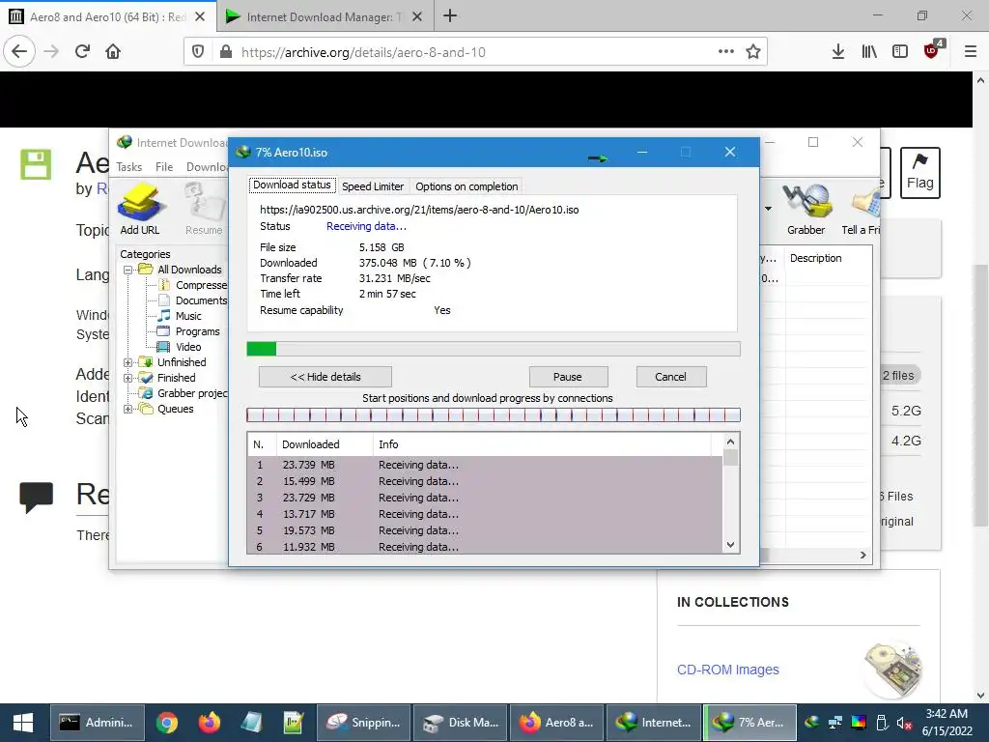Click the 2 files badge
This screenshot has height=742, width=989.
899,376
